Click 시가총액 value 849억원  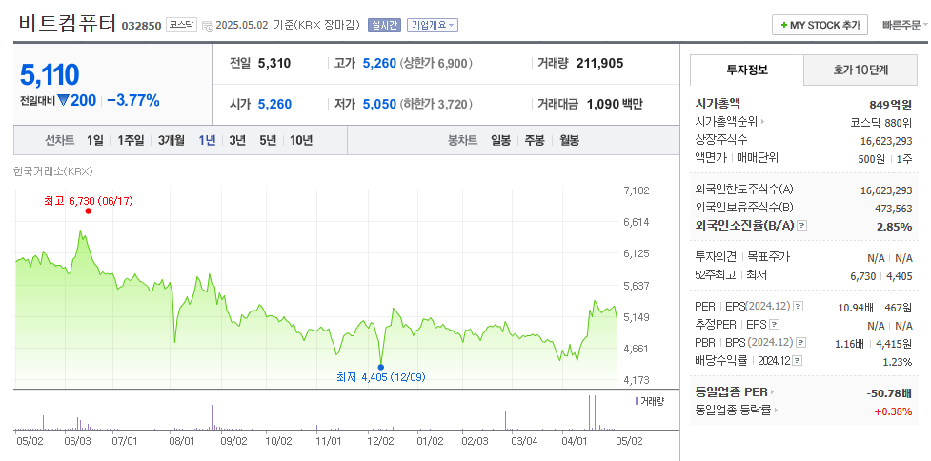890,105
